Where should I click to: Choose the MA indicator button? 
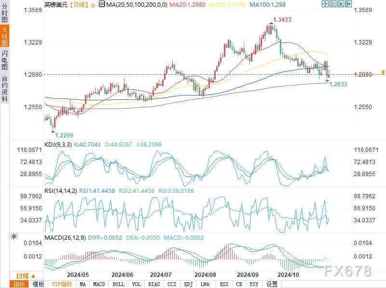(x=83, y=284)
